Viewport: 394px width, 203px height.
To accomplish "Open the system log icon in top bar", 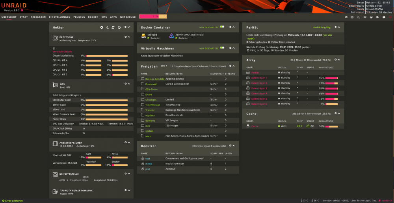I will 377,17.
